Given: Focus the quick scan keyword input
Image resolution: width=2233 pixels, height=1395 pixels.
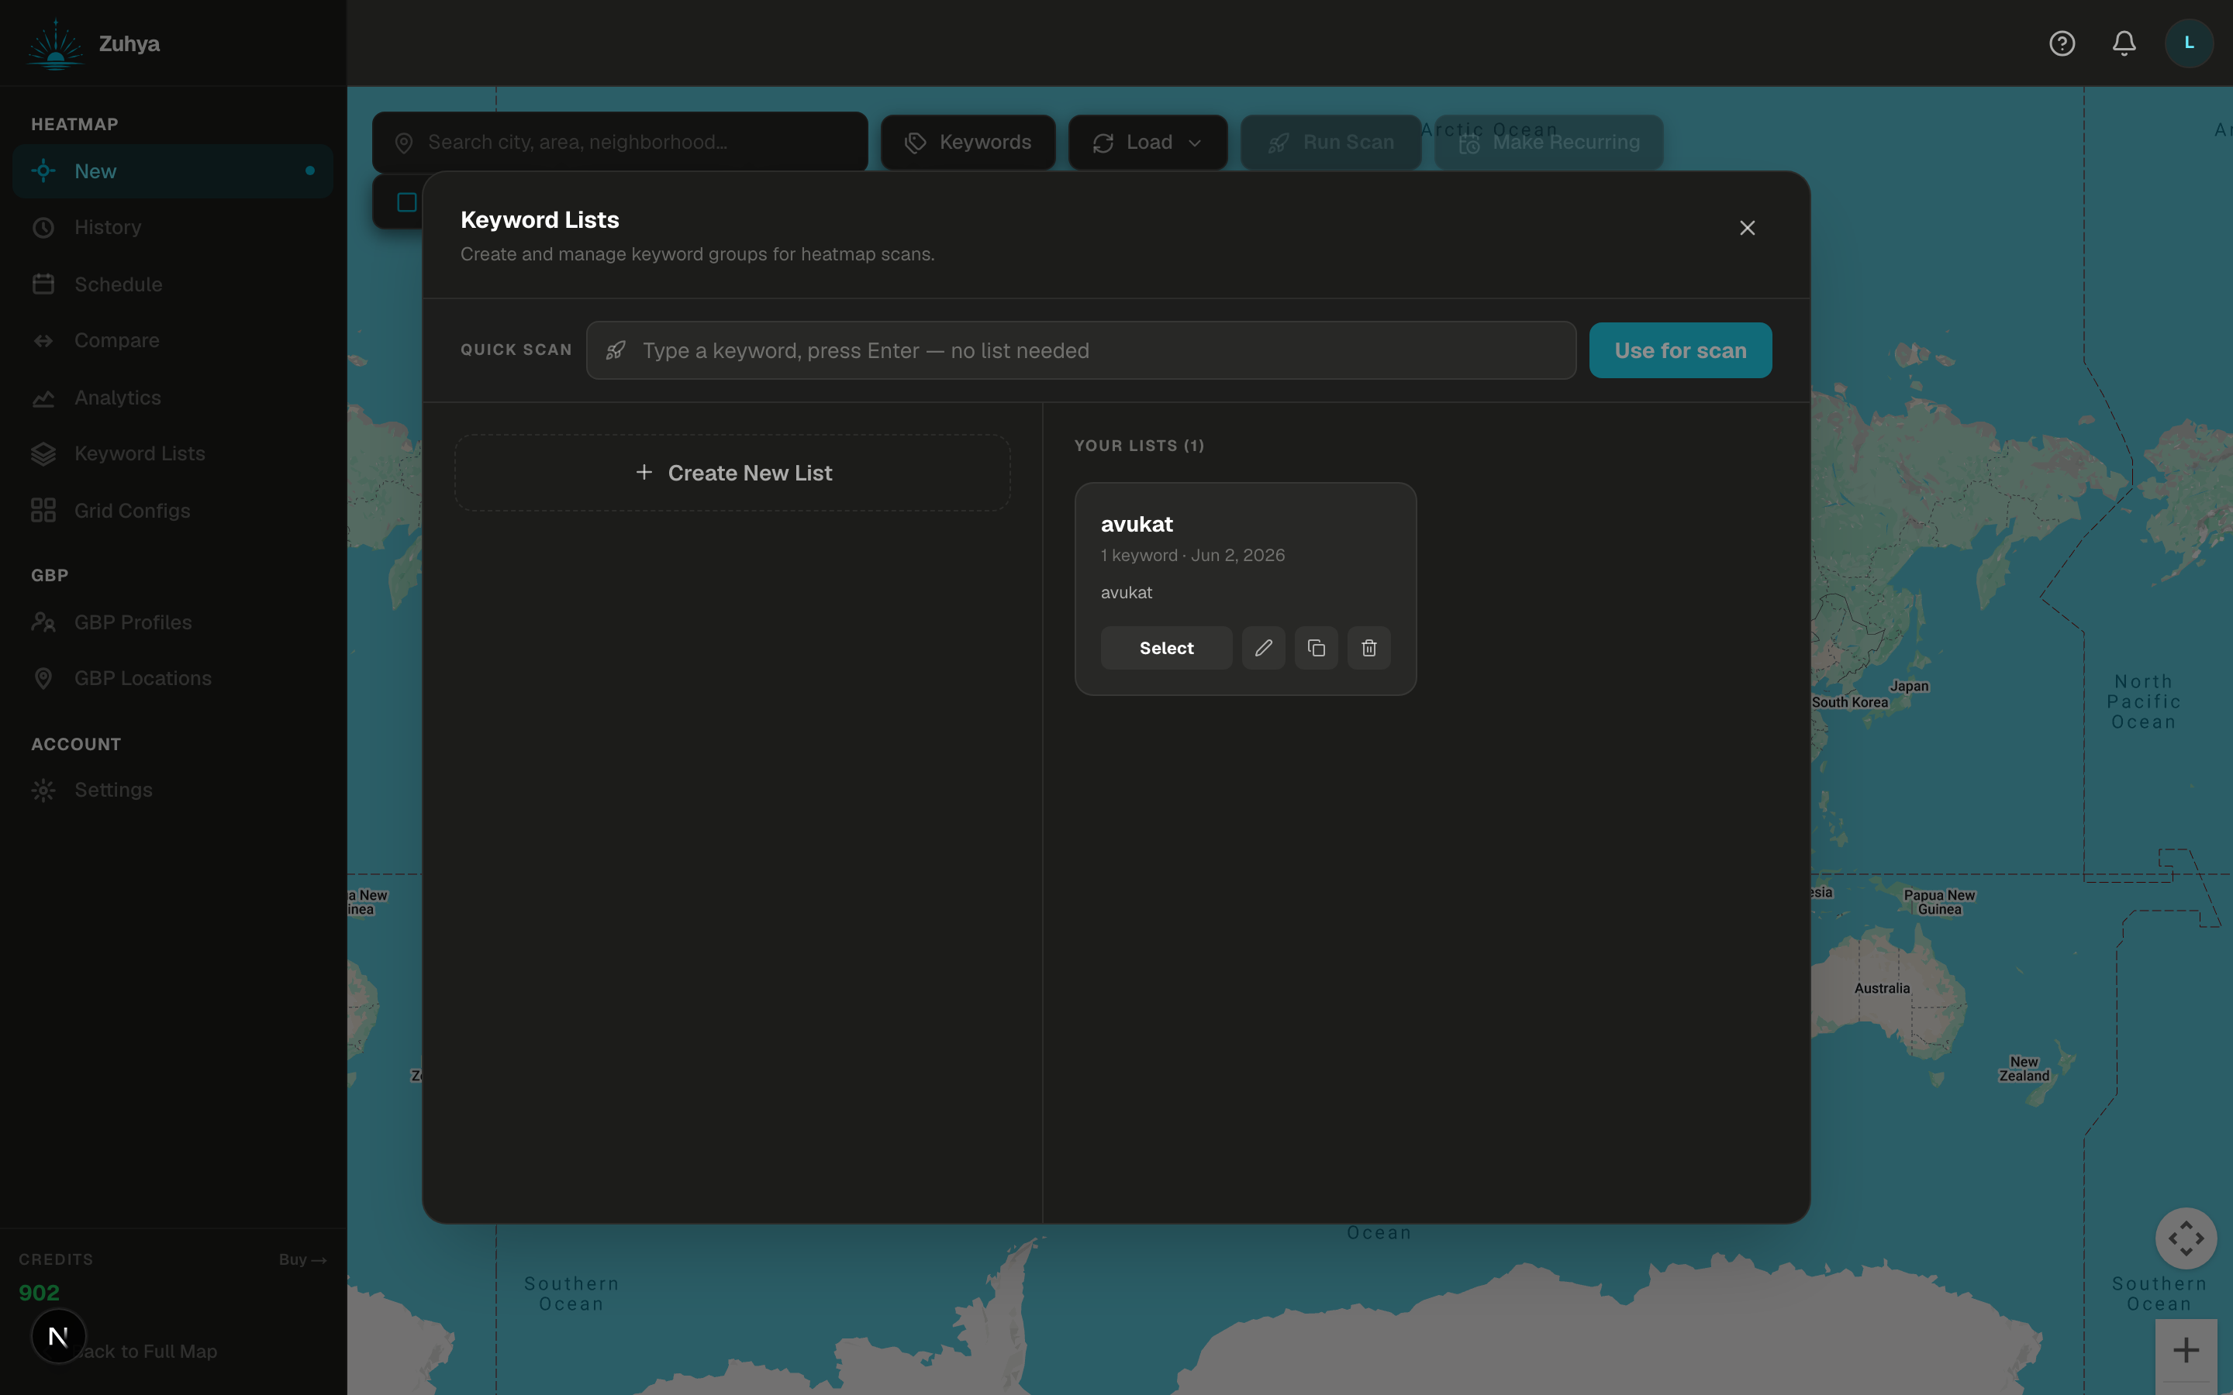Looking at the screenshot, I should pos(1081,350).
